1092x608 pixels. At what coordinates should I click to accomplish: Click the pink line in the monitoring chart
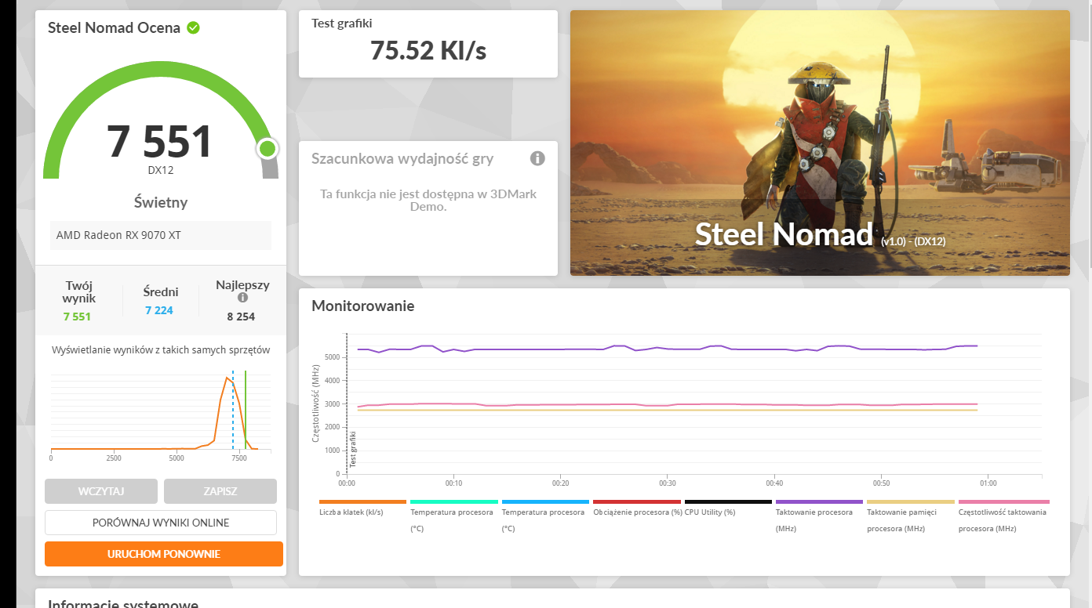667,404
